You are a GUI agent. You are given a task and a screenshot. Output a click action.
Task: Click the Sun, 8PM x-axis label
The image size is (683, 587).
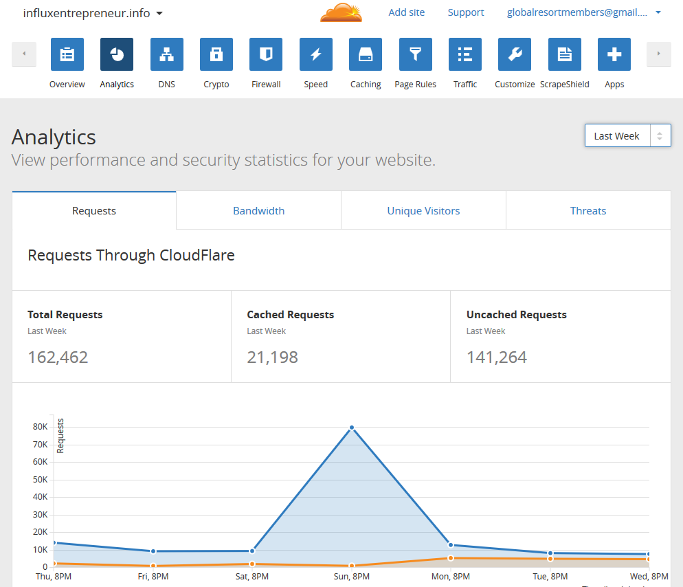352,576
